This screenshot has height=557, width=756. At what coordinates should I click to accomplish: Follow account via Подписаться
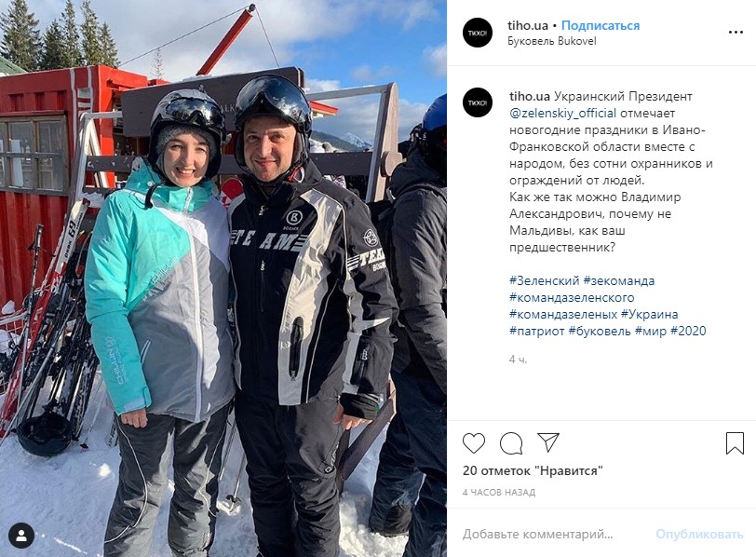601,25
